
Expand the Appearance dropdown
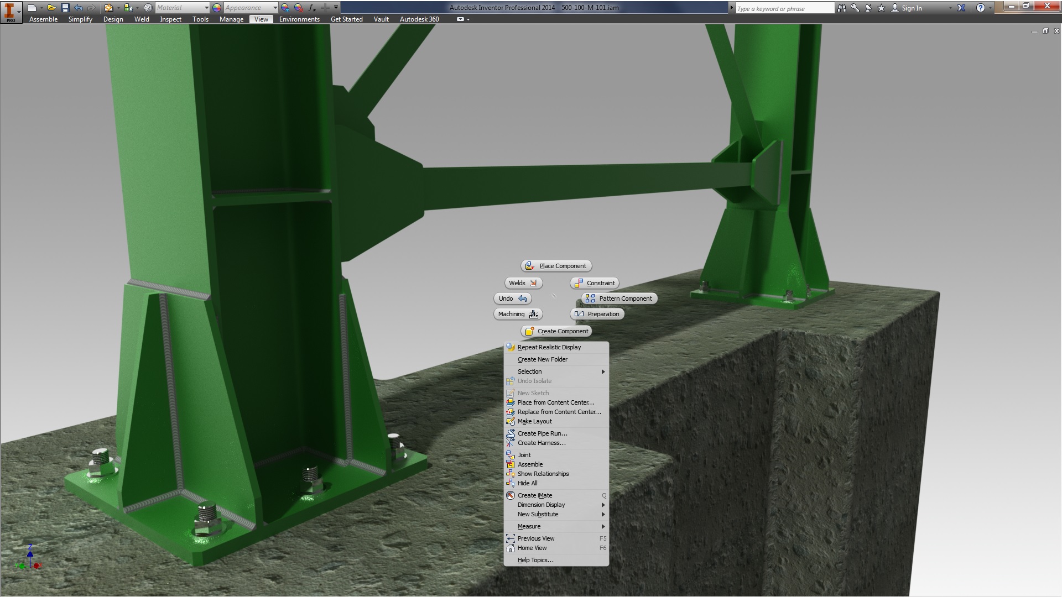275,8
